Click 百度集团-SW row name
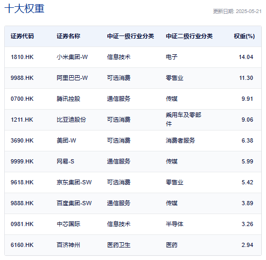The height and width of the screenshot is (260, 266). tap(74, 203)
